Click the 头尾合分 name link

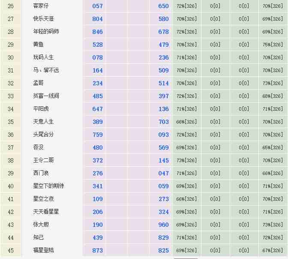(43, 135)
